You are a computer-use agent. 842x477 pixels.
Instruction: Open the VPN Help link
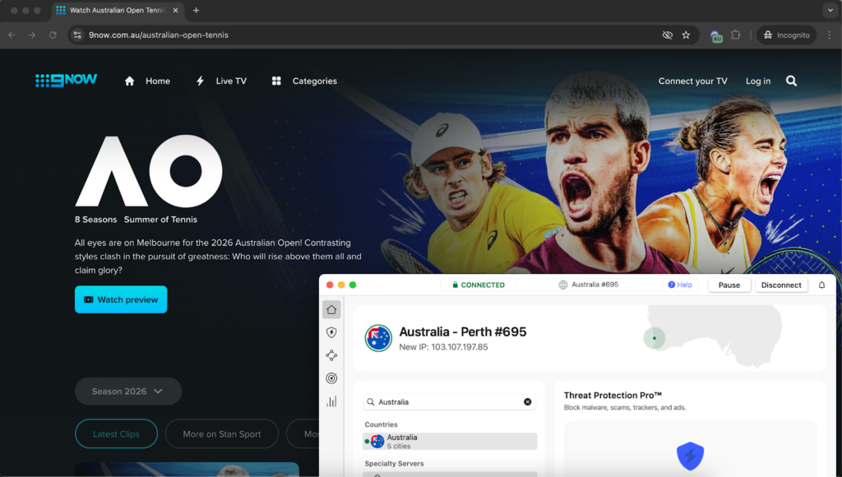(x=680, y=285)
